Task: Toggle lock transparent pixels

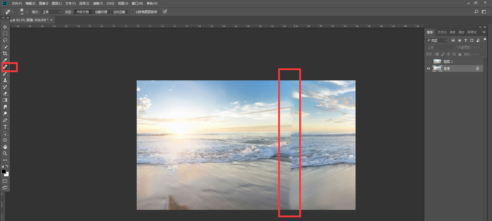Action: pos(437,54)
